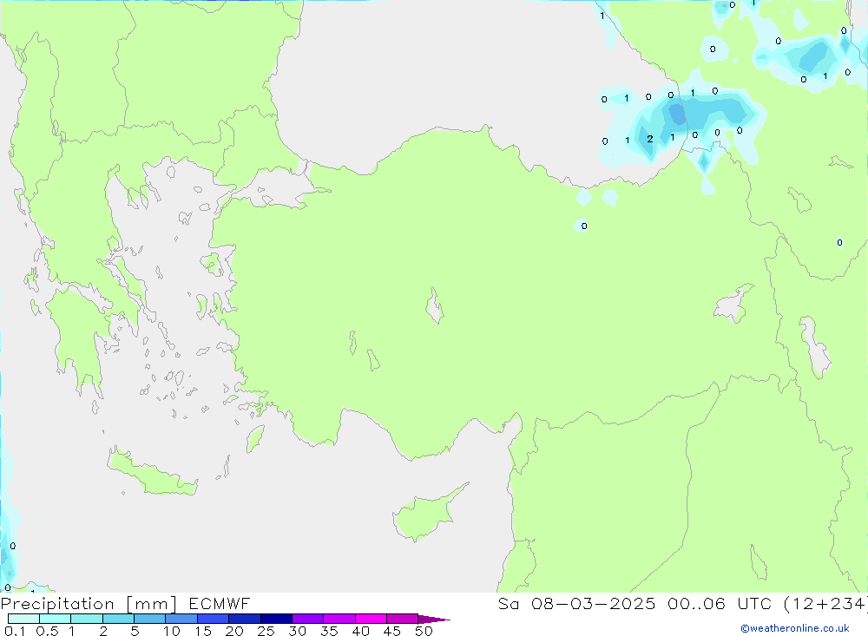Pick the 10–15 mm legend color swatch
Viewport: 868px width, 636px height.
(x=181, y=619)
